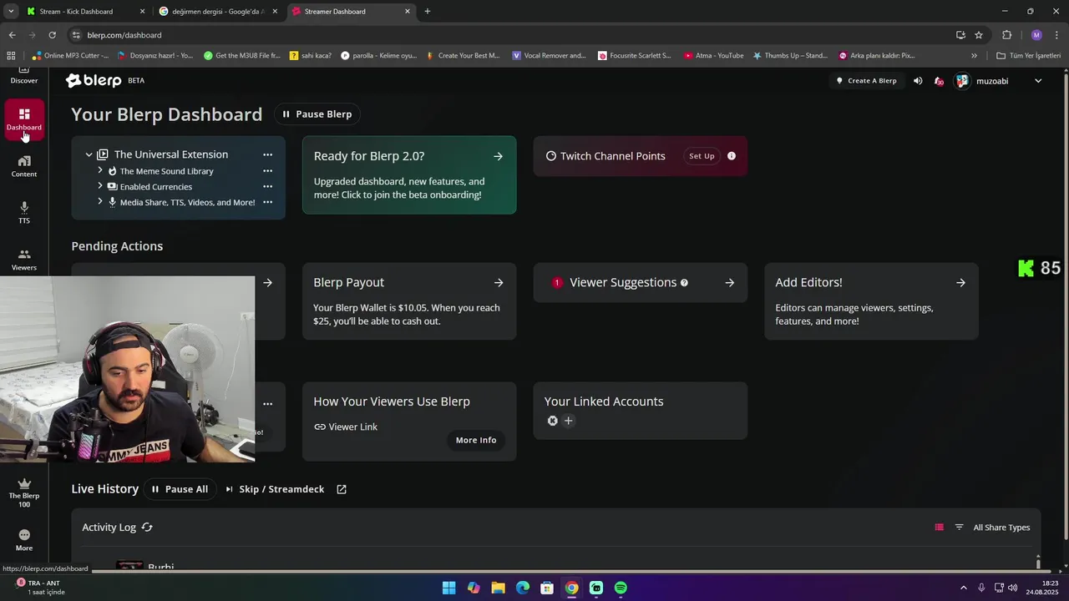The image size is (1069, 601).
Task: Click More Info button
Action: pos(476,440)
